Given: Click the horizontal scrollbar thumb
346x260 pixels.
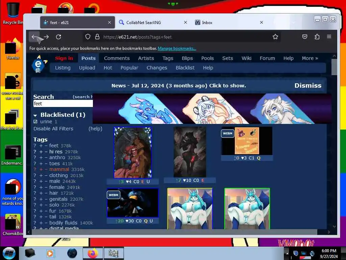Looking at the screenshot, I should (174, 232).
